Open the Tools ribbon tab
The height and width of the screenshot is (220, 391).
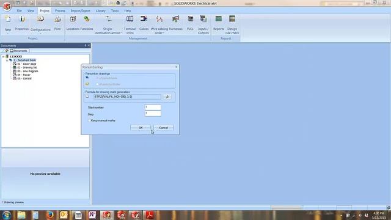tap(115, 11)
